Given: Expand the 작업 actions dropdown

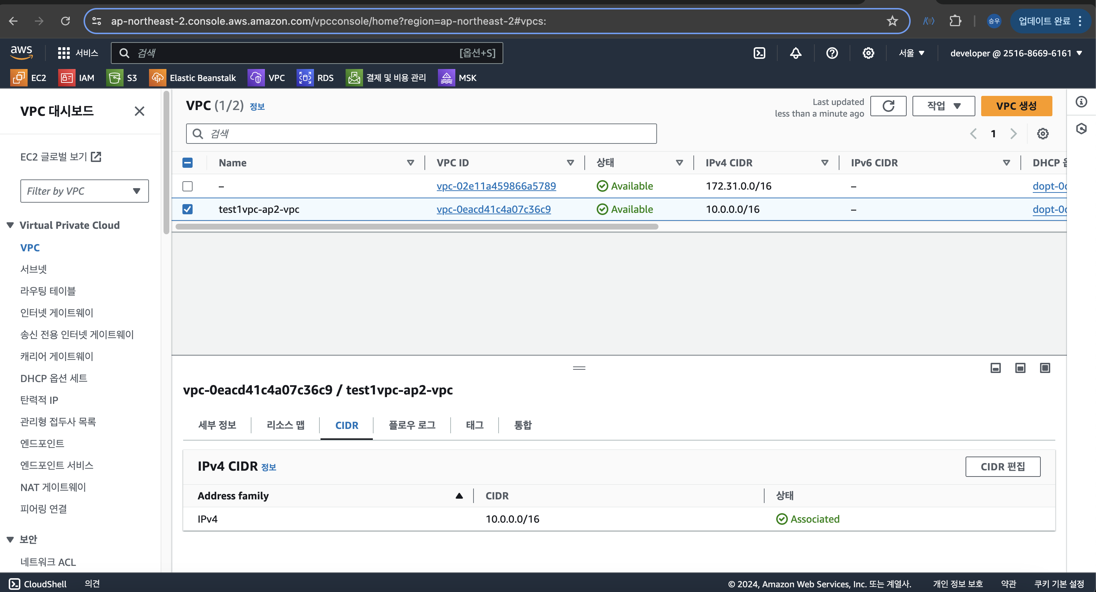Looking at the screenshot, I should pos(943,106).
